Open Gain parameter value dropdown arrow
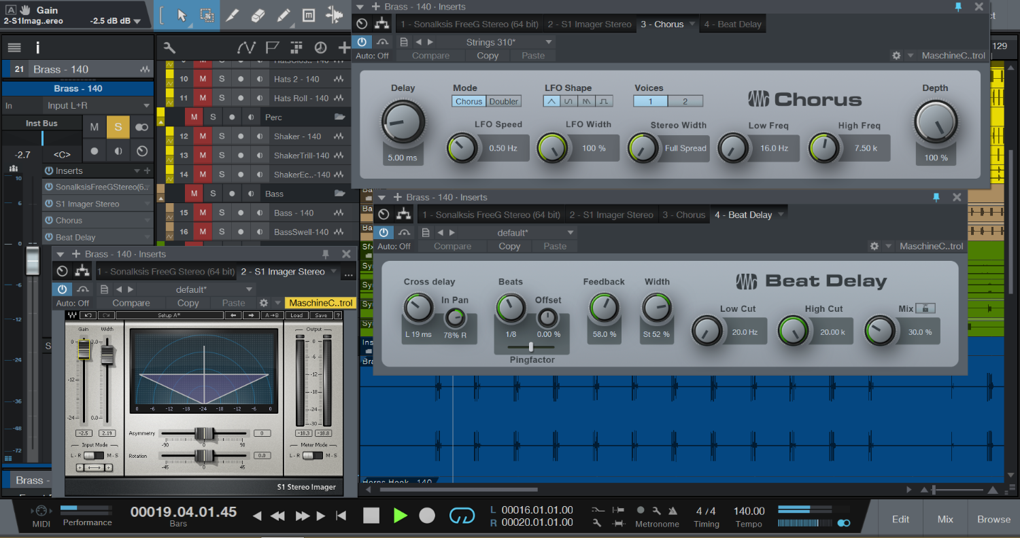This screenshot has width=1020, height=538. (x=138, y=21)
